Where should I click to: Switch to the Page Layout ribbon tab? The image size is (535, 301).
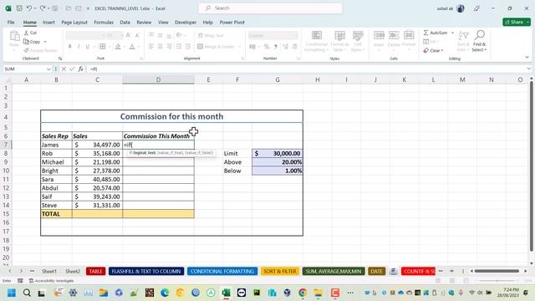[x=74, y=23]
